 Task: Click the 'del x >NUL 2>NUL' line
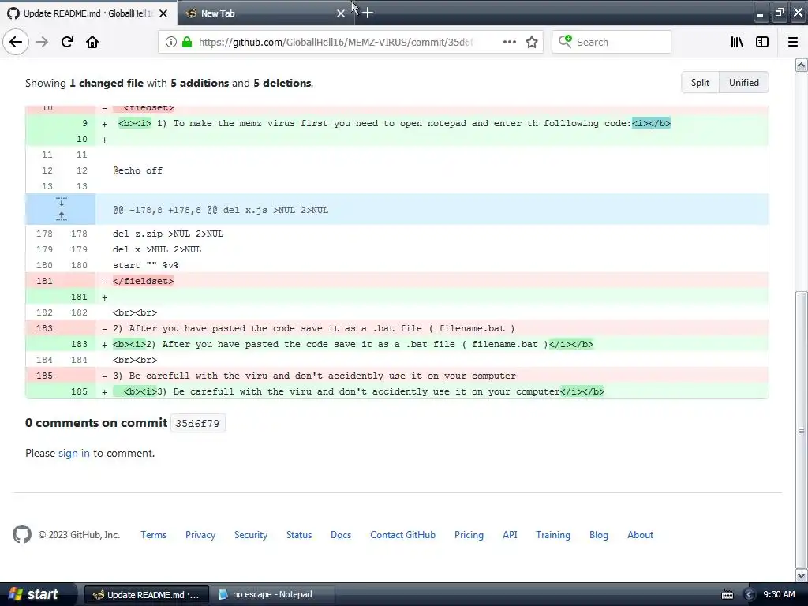click(x=157, y=249)
